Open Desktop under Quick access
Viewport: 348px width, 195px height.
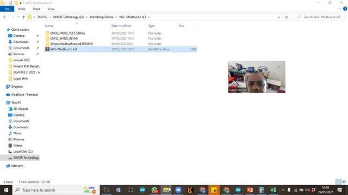(19, 36)
